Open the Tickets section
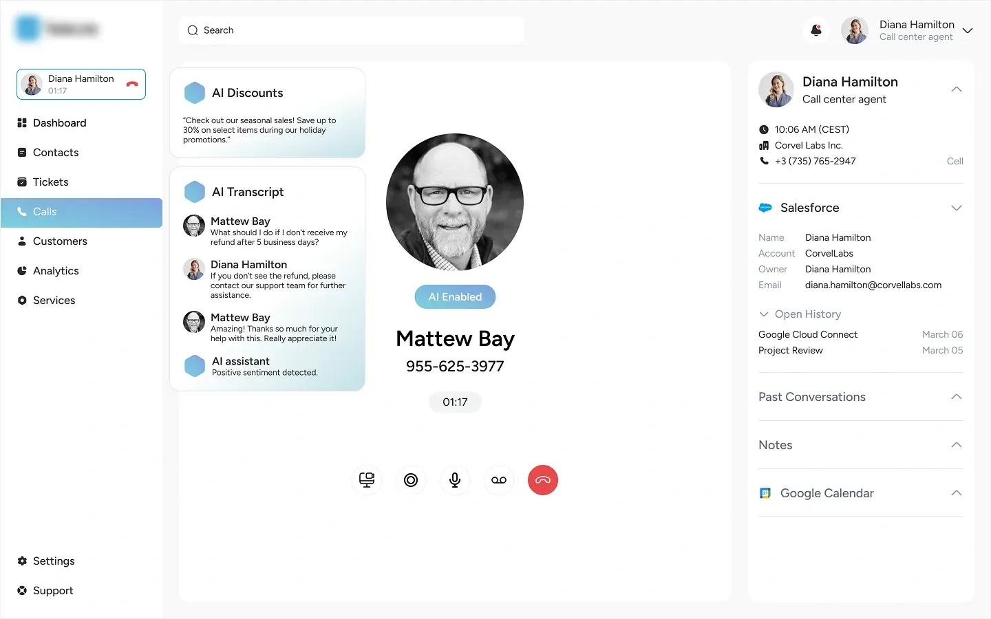 coord(50,182)
